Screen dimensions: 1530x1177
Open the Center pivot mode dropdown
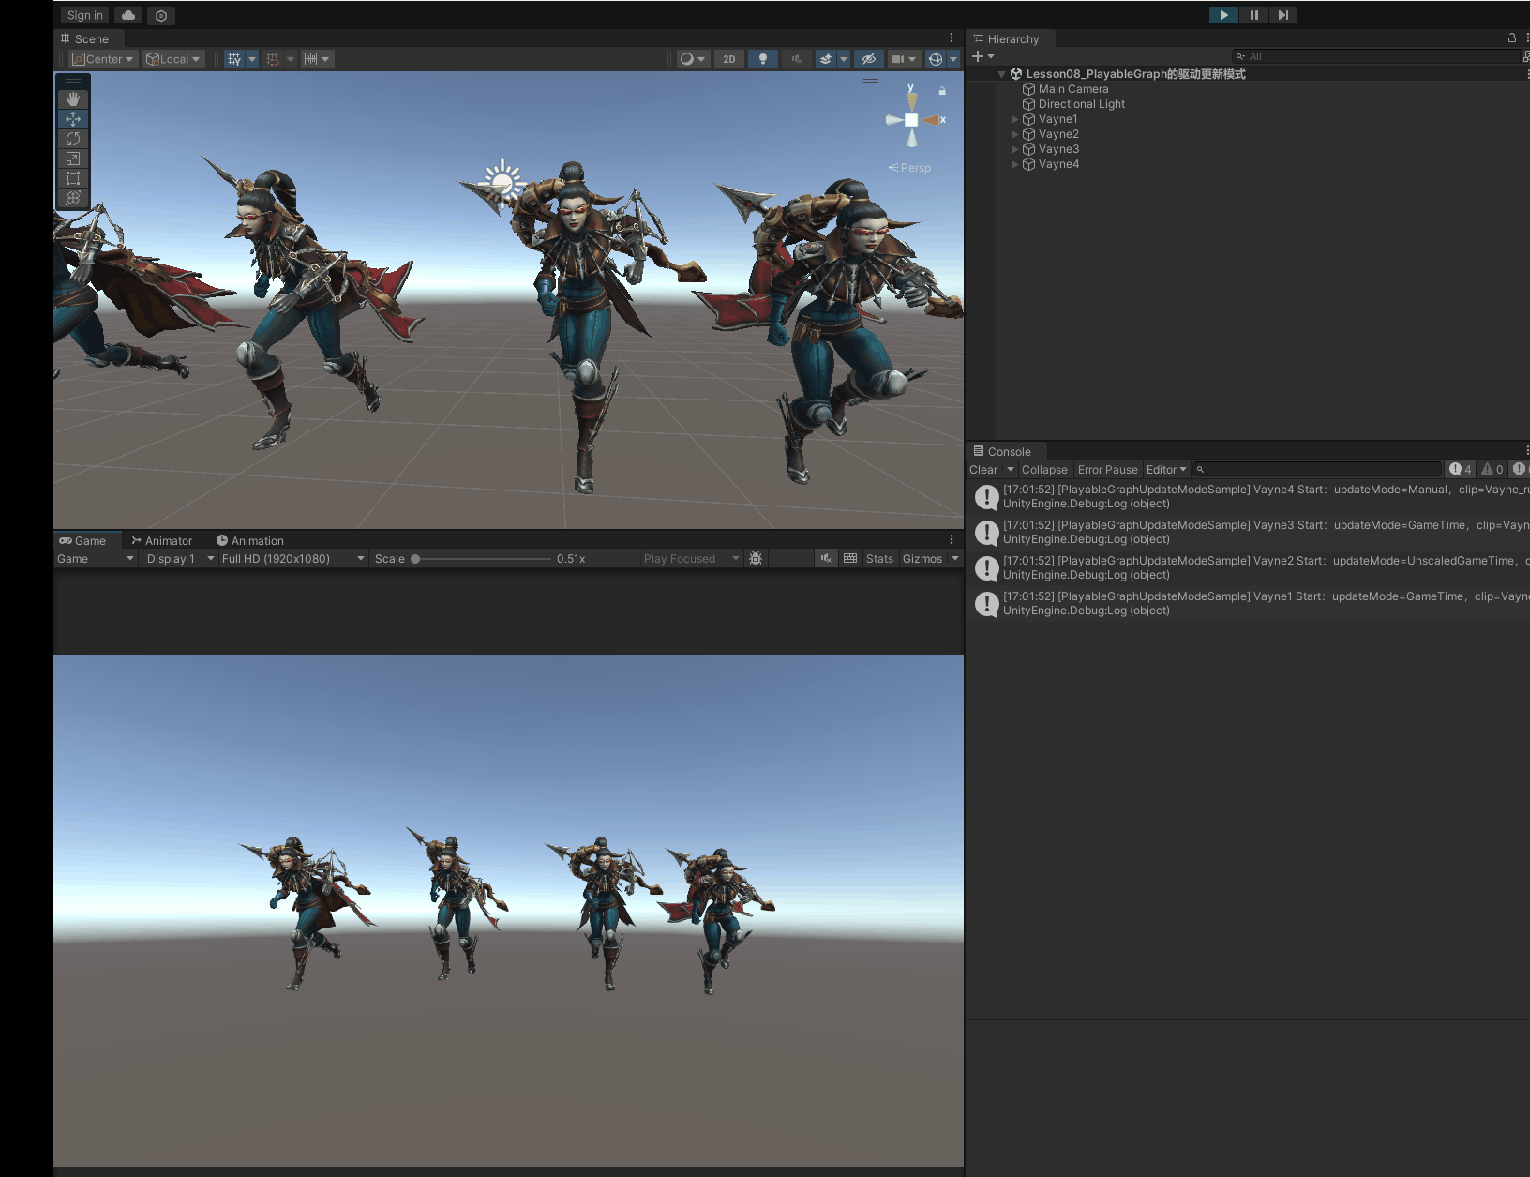(x=104, y=59)
